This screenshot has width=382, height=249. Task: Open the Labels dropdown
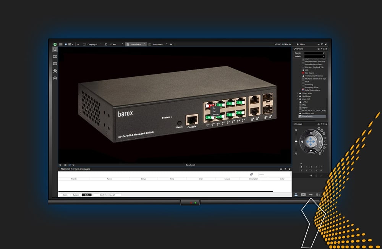click(x=314, y=56)
